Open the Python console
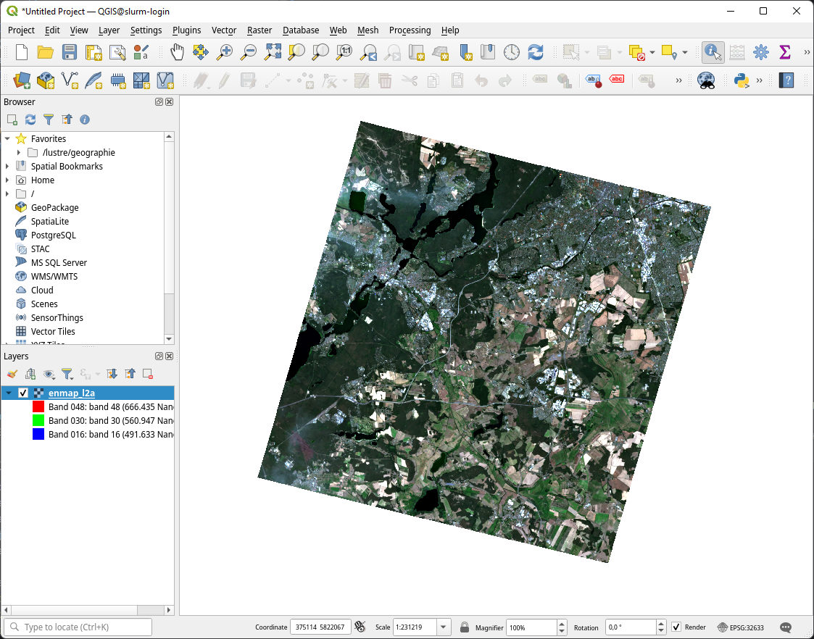 742,80
